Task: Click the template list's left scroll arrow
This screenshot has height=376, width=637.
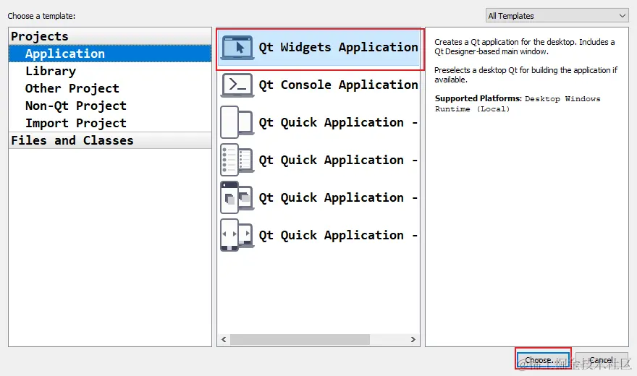Action: coord(224,339)
